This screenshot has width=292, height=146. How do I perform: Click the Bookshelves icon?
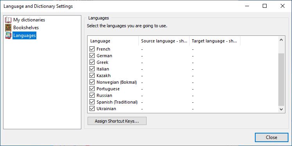[8, 28]
